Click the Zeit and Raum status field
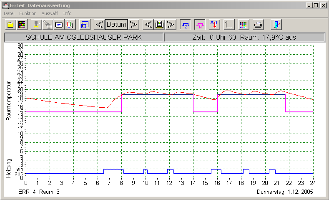The image size is (329, 200). (244, 37)
